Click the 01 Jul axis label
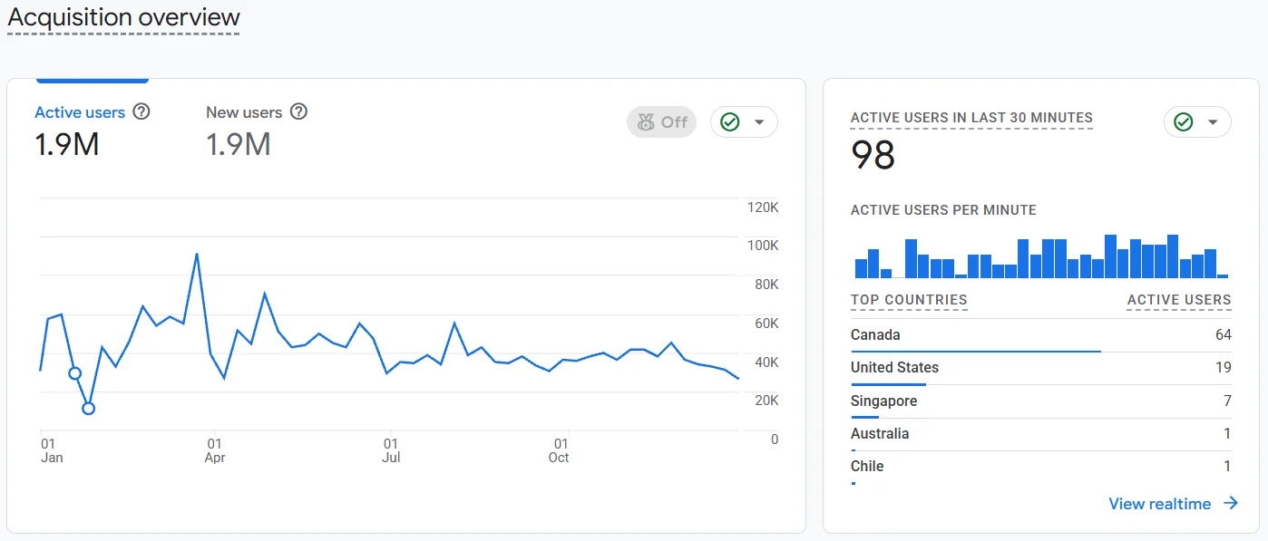 coord(391,451)
